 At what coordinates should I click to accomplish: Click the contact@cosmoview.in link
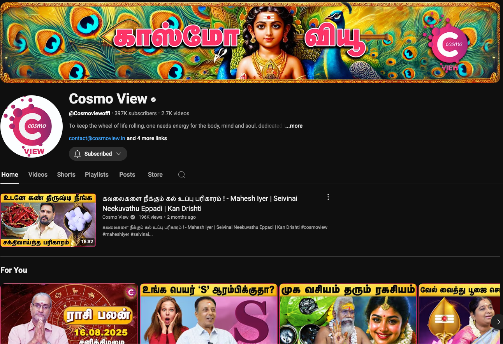tap(97, 138)
